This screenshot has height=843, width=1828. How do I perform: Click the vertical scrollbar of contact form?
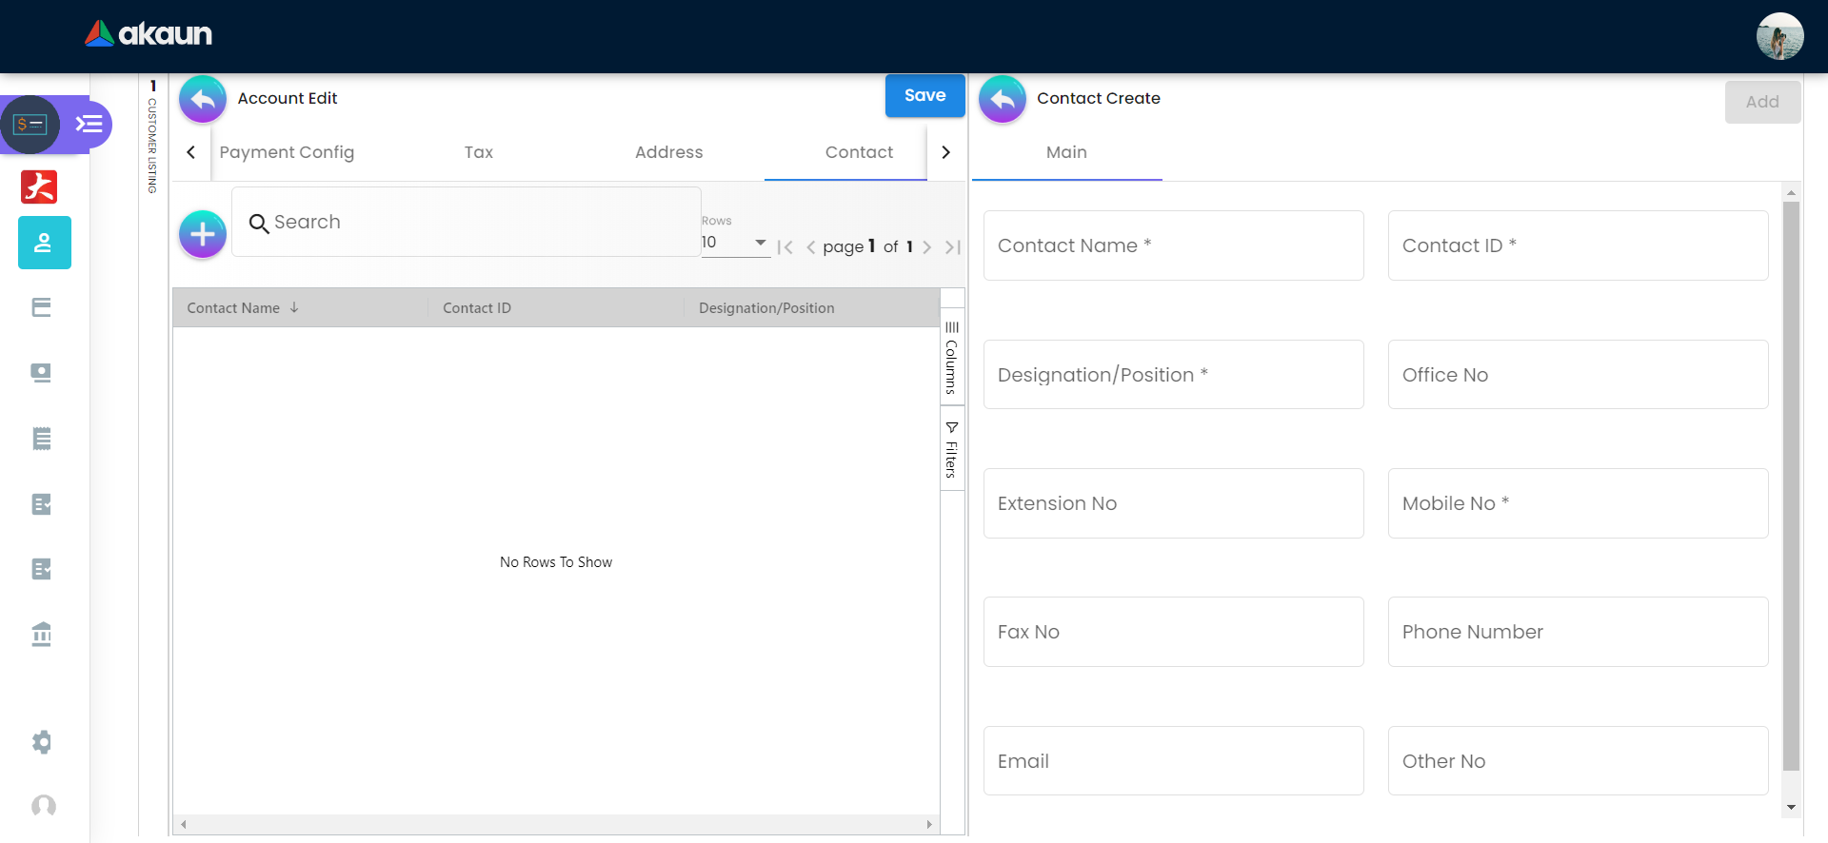coord(1791,485)
